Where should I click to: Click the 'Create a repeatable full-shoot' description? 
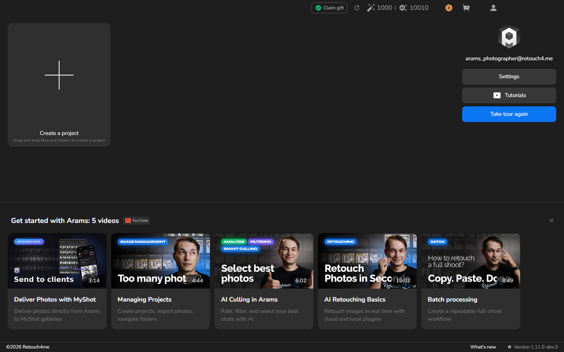tap(465, 315)
